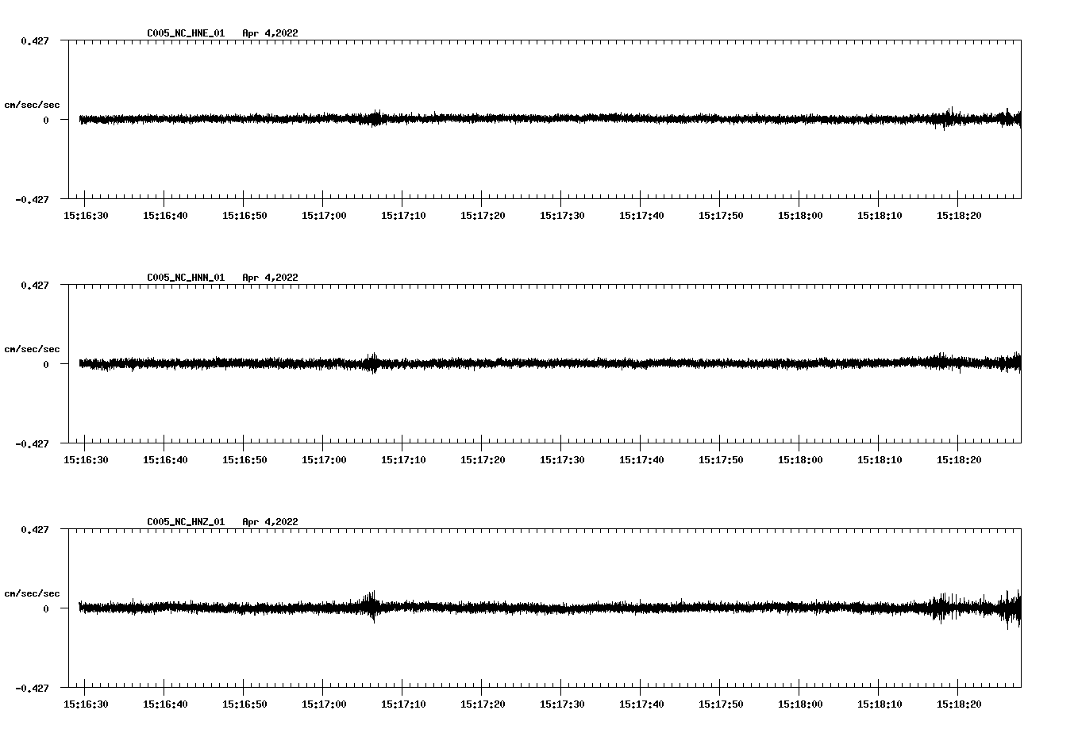Click the 0.427 upper limit on the HNN axis
This screenshot has width=1078, height=733.
[x=34, y=285]
